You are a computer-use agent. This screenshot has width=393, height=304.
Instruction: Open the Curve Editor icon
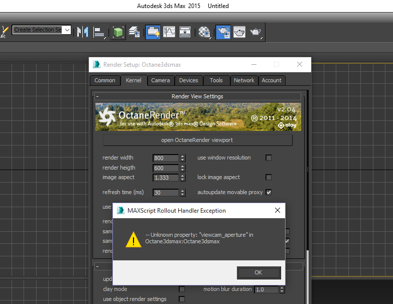point(169,32)
